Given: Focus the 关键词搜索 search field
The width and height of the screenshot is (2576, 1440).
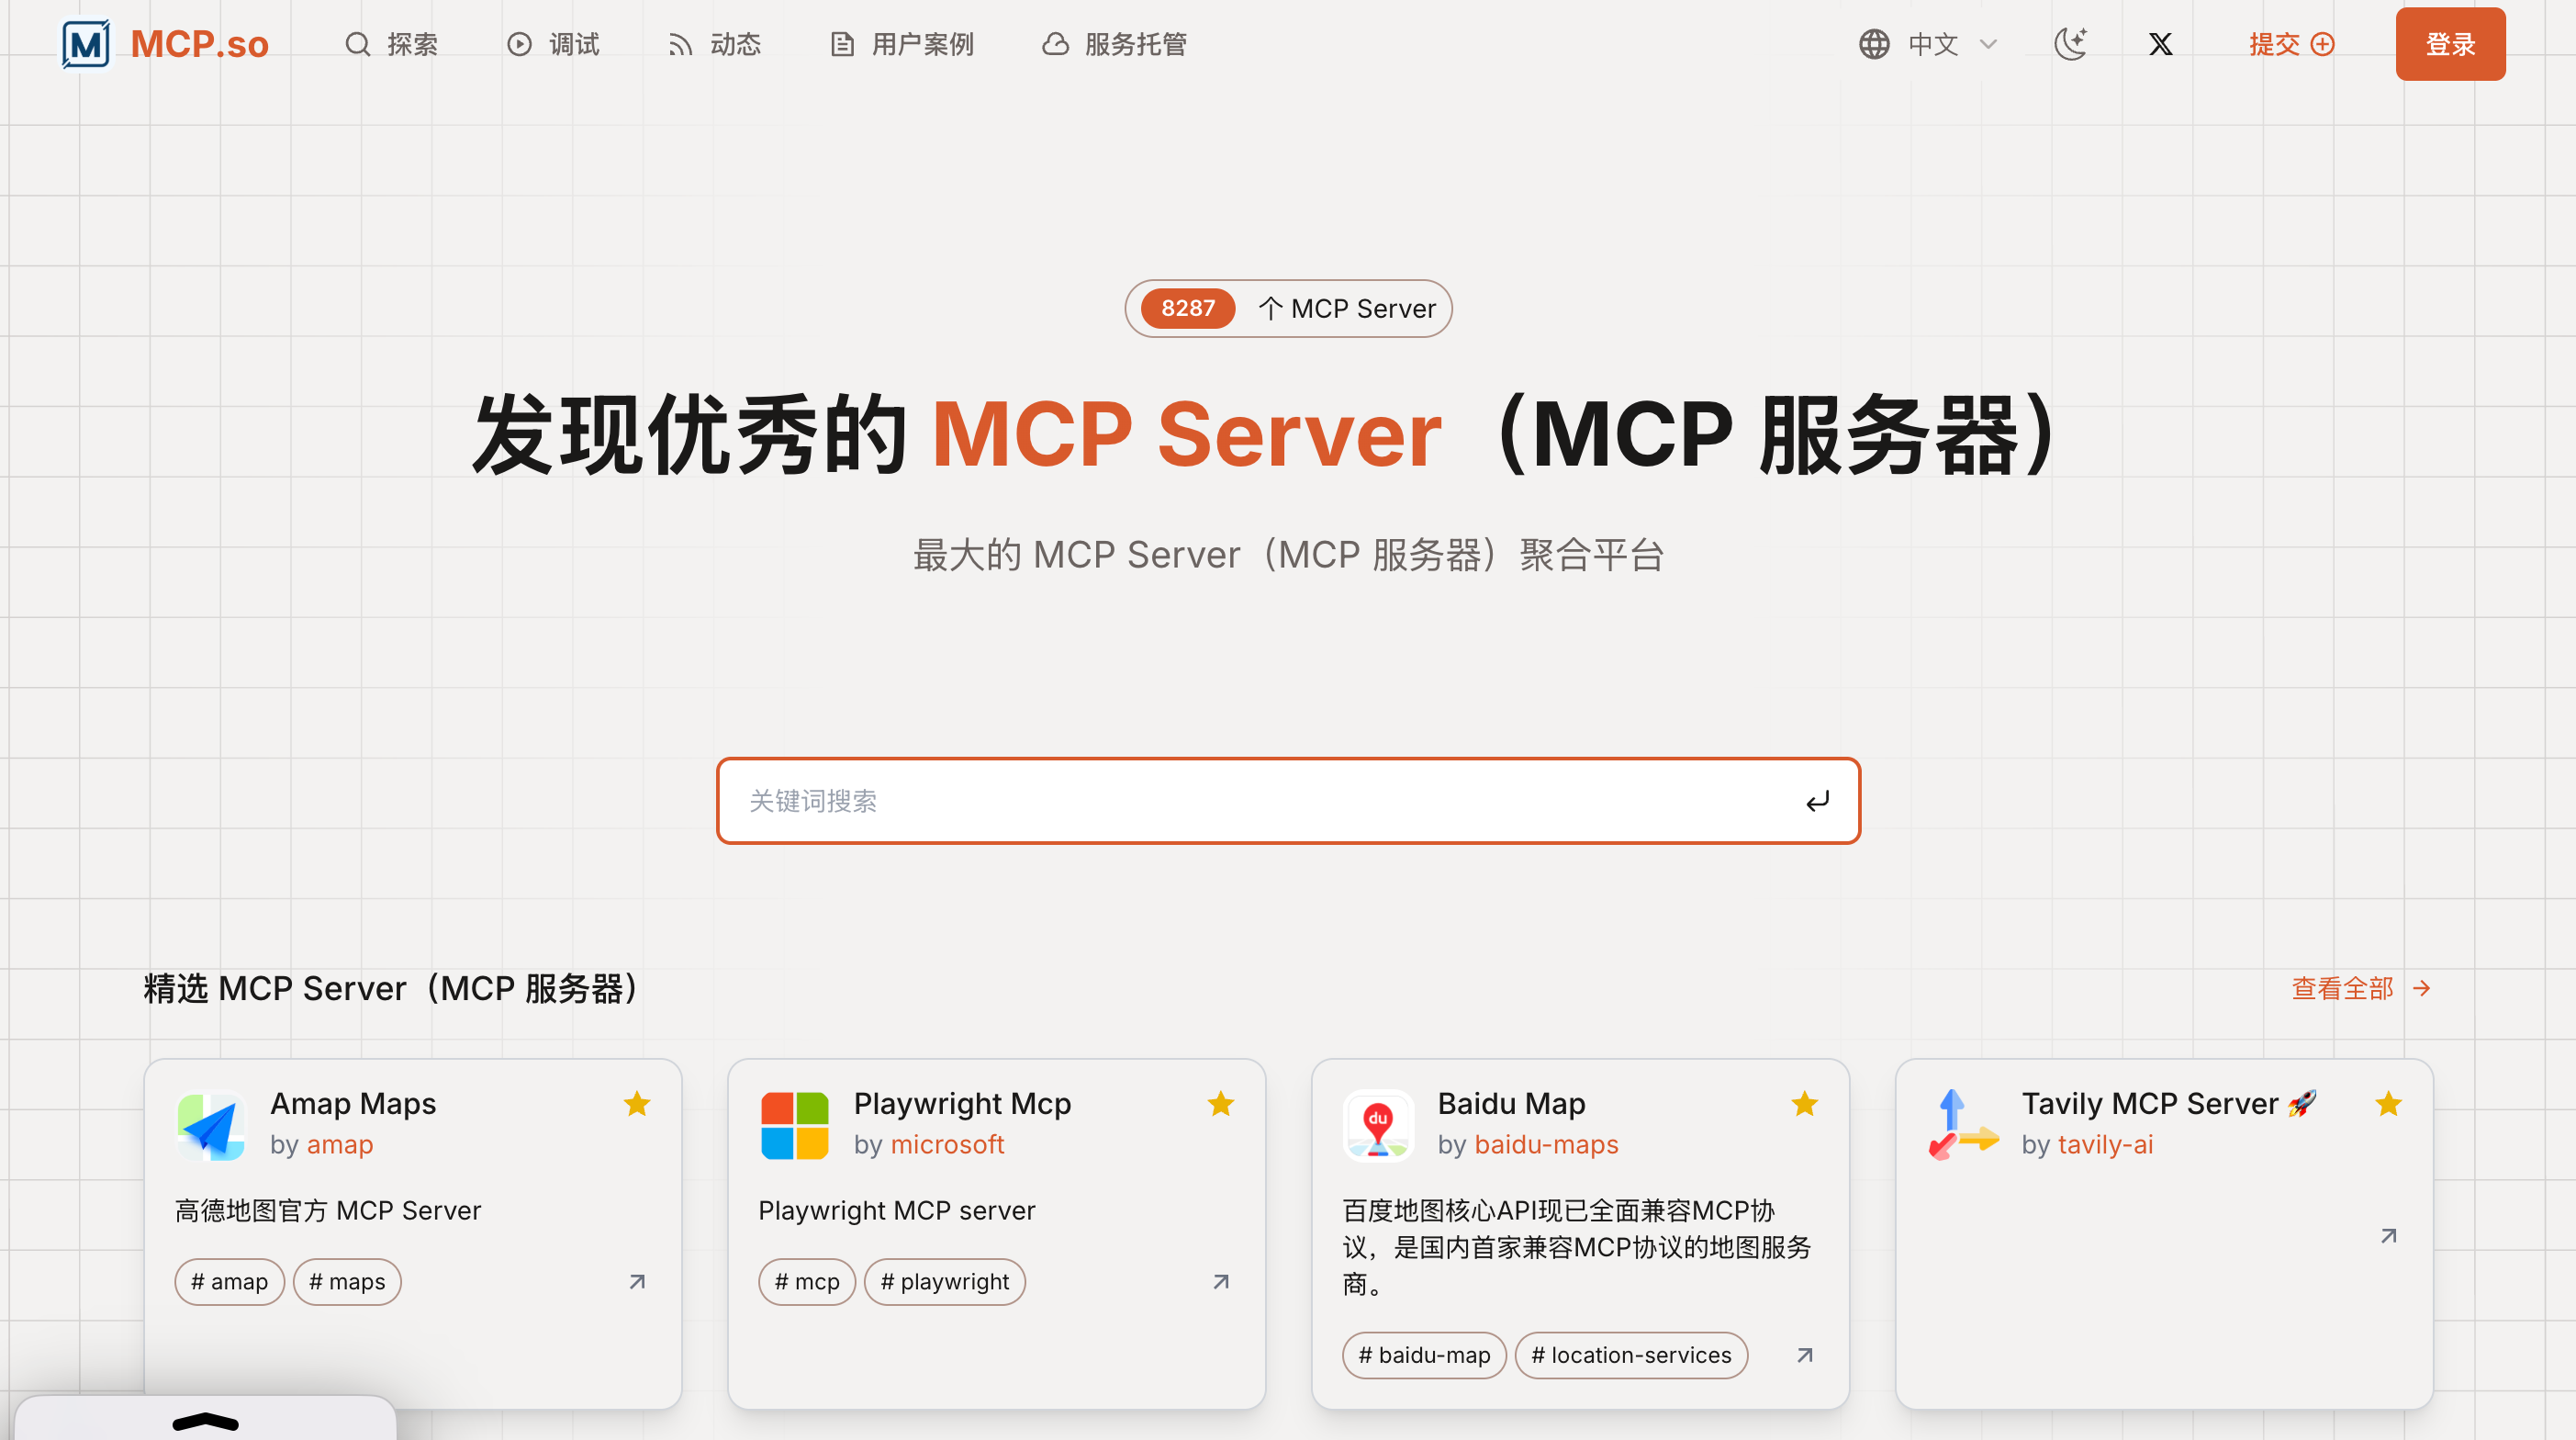Looking at the screenshot, I should click(x=1288, y=801).
